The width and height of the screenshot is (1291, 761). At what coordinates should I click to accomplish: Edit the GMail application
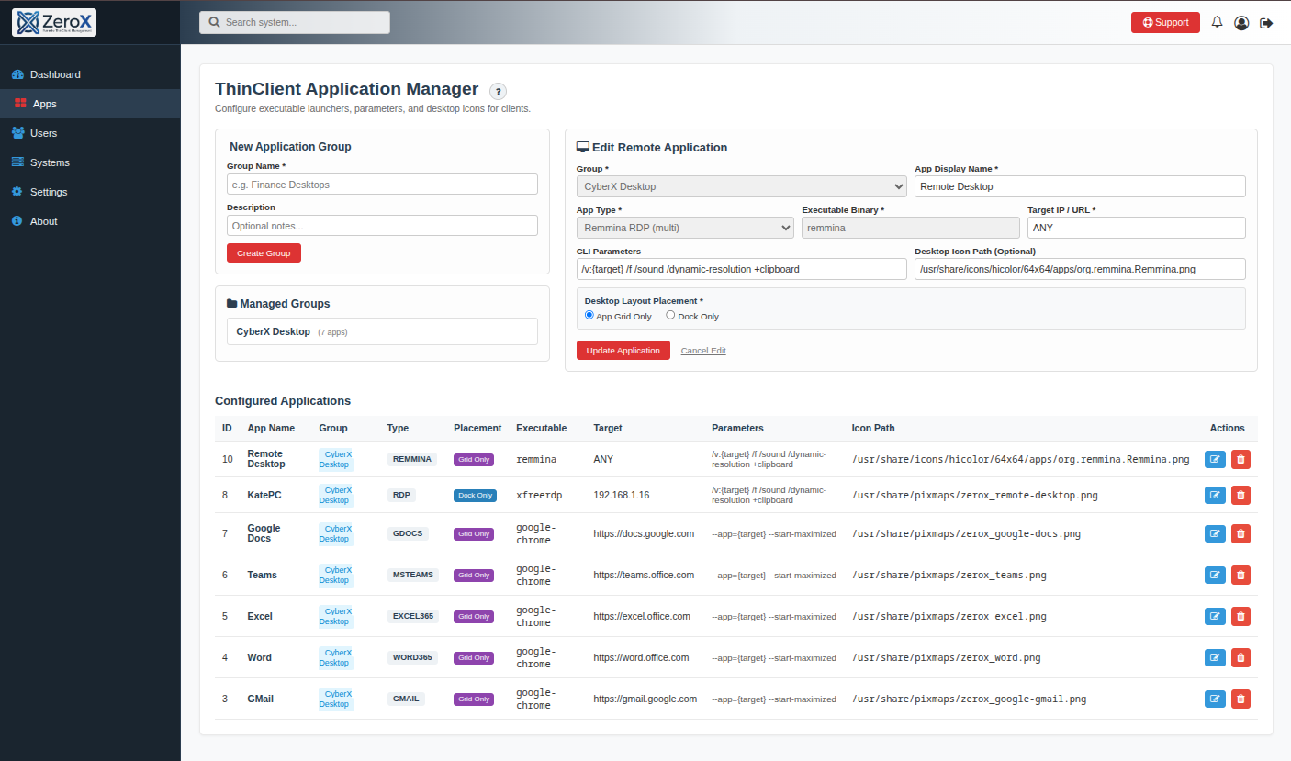click(1215, 699)
